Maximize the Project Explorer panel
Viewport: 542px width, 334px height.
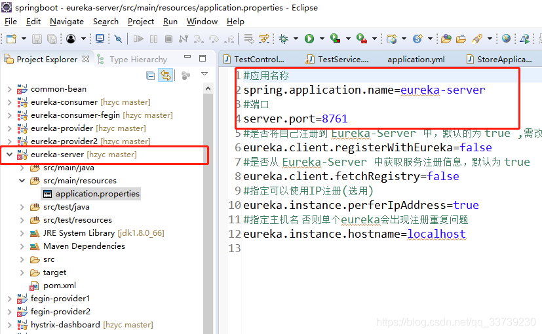point(203,58)
